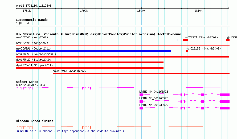Viewport: 237px width, 139px height.
Task: Open the CACNA2D4|NM_172364 gene label
Action: 30,85
